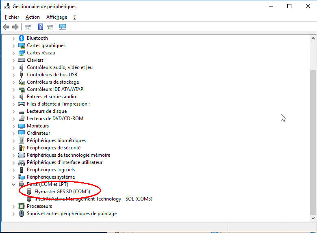
Task: Select the Périphériques biométriques row
Action: coord(56,140)
